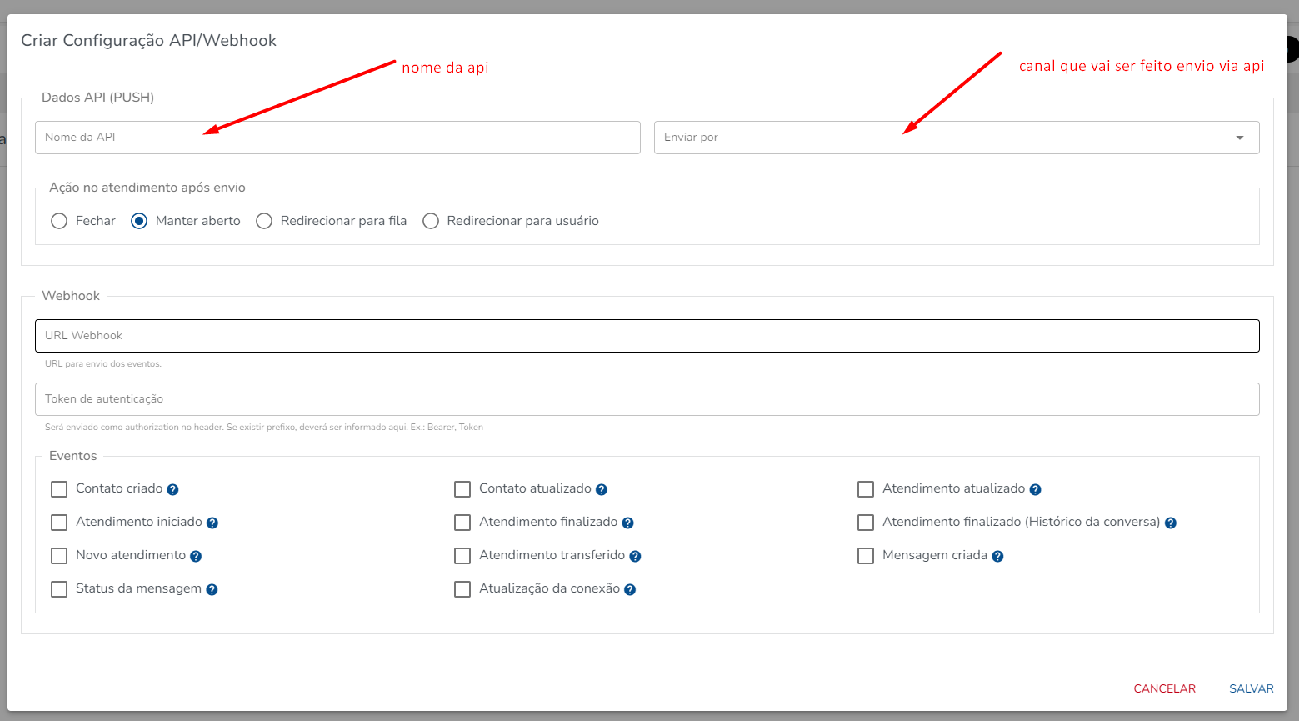Select the Fechar radio option
The height and width of the screenshot is (721, 1299).
[59, 221]
